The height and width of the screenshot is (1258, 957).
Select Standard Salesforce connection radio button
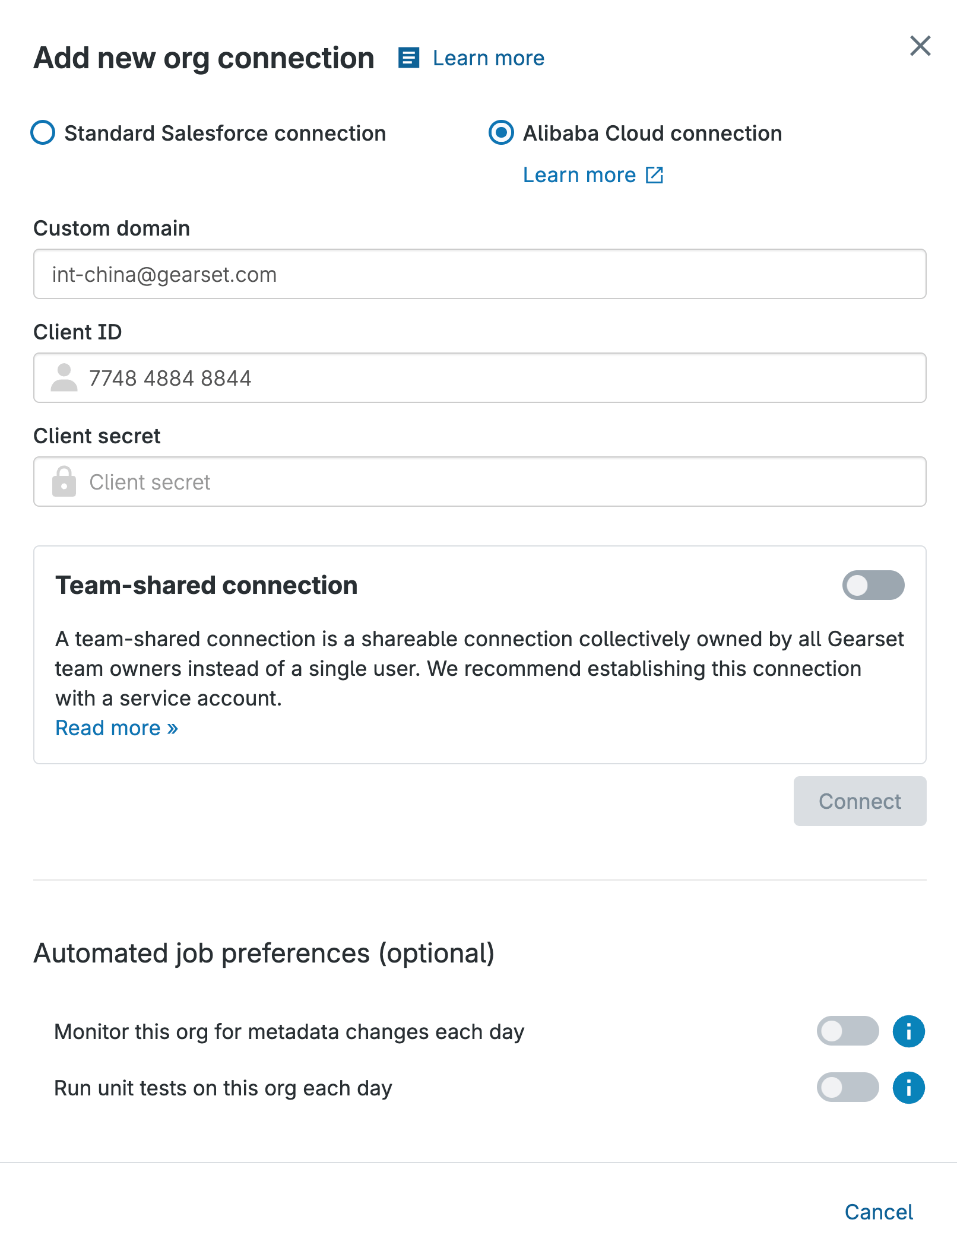[x=43, y=133]
